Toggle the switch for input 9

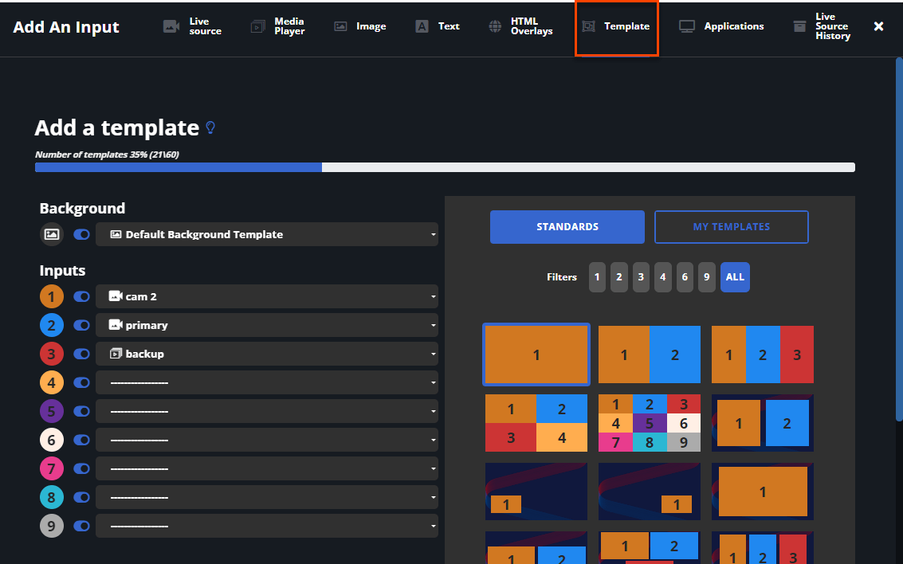pos(82,526)
